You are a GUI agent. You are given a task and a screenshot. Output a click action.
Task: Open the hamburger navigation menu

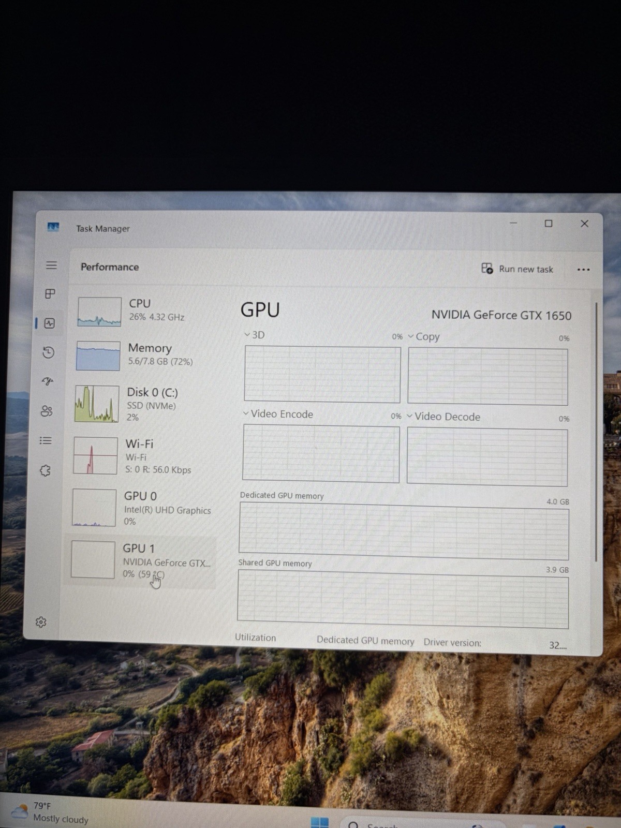pyautogui.click(x=51, y=265)
